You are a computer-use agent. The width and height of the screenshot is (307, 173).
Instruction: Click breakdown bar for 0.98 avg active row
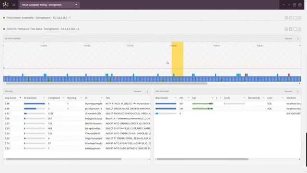[x=35, y=104]
